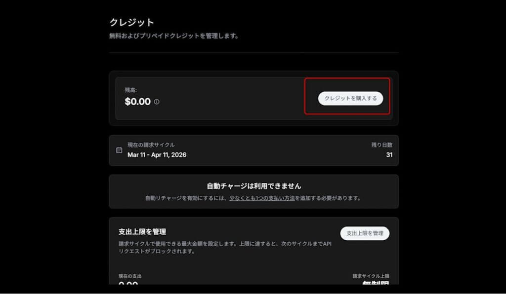The image size is (506, 294).
Task: Click the クレジット page heading
Action: click(131, 22)
